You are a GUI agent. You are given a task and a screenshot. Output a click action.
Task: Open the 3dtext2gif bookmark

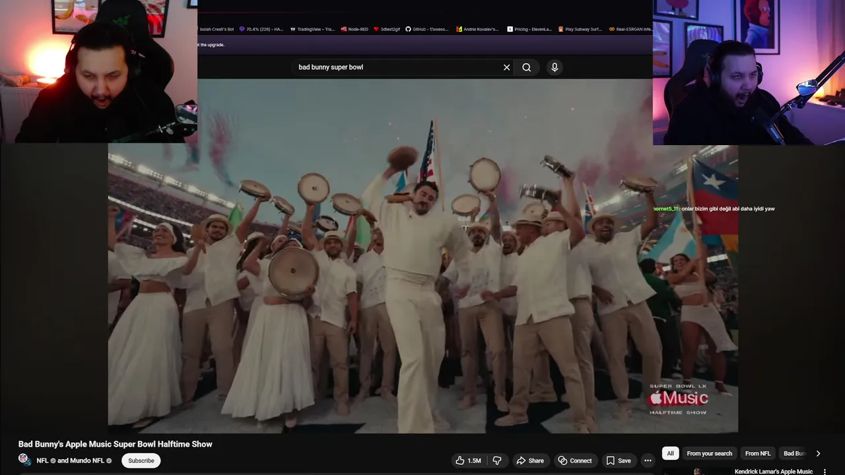[387, 29]
